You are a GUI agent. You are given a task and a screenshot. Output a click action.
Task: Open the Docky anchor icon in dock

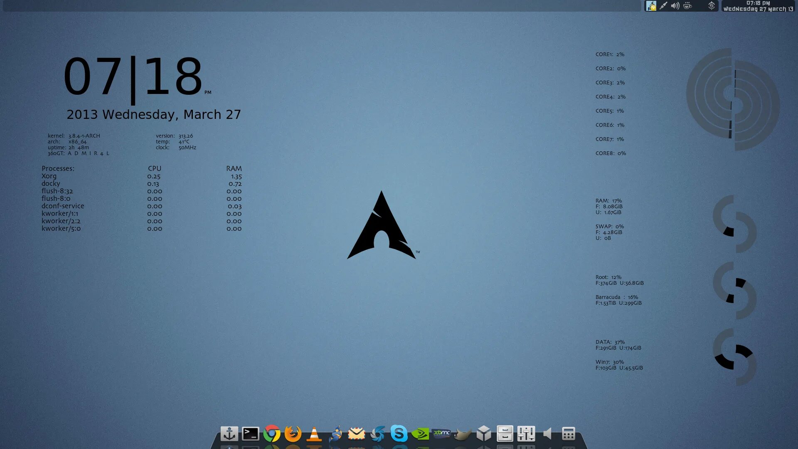coord(229,434)
